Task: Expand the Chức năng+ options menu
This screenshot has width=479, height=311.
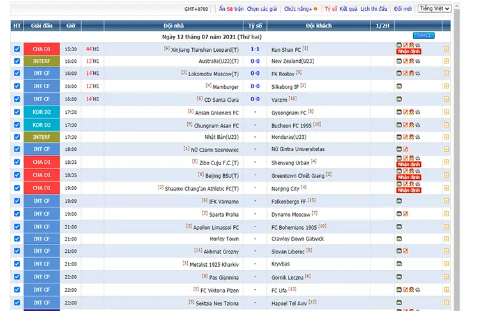Action: (300, 9)
